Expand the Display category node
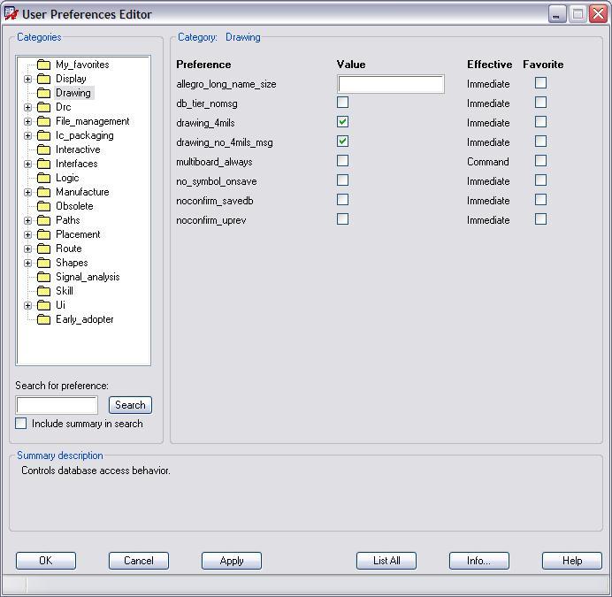The width and height of the screenshot is (612, 597). (27, 79)
